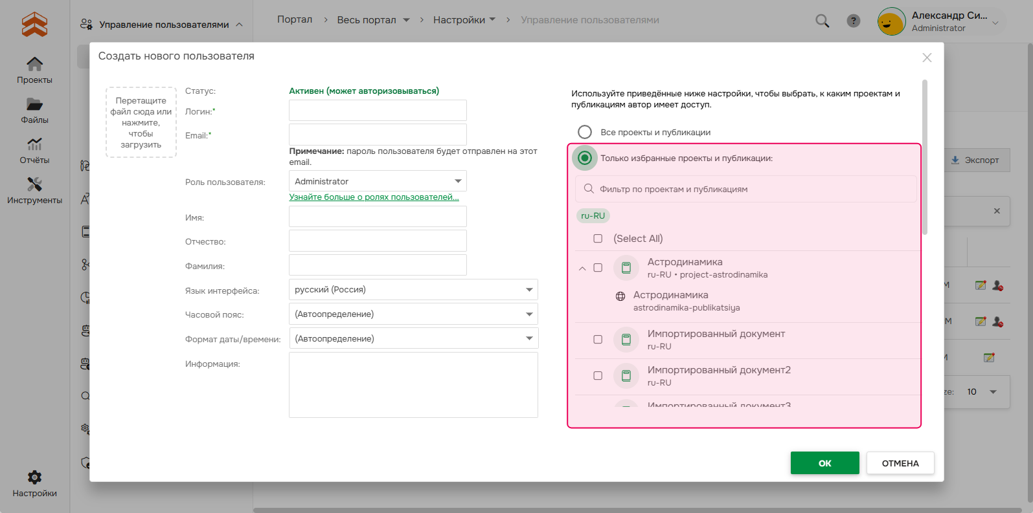Focus the Информация text area
Image resolution: width=1033 pixels, height=513 pixels.
tap(413, 385)
